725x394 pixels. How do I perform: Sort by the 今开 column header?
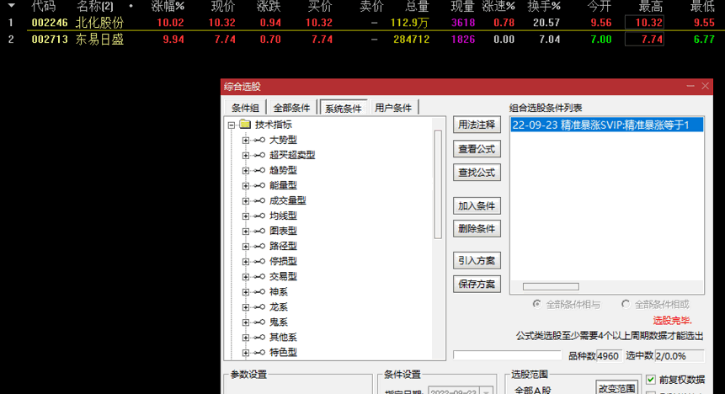click(600, 7)
